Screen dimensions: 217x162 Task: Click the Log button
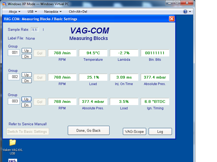[160, 131]
